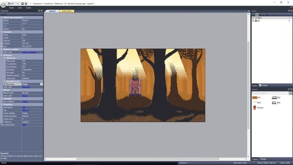Click the Animations Edit link
Screen dimensions: 293x165
click(23, 107)
